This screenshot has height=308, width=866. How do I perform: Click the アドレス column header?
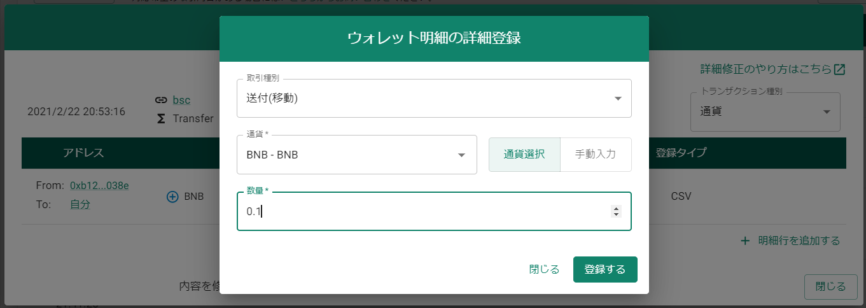pyautogui.click(x=83, y=153)
